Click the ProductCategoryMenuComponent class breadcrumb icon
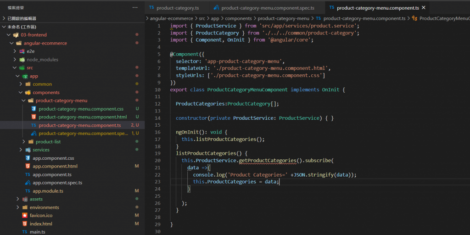 click(x=415, y=18)
